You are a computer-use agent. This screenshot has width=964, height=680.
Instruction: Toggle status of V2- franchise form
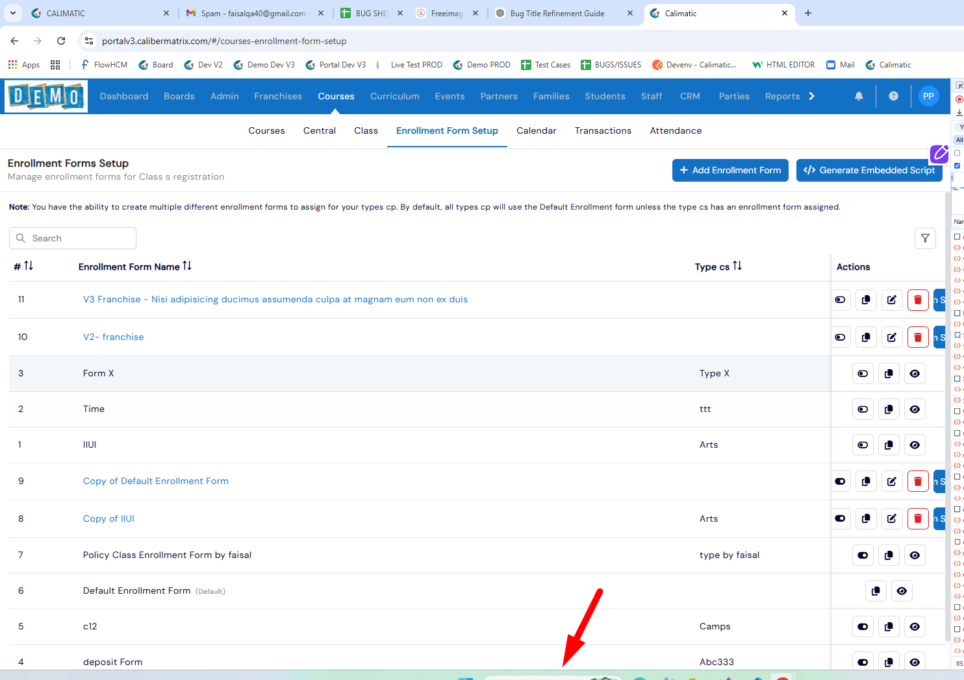pos(840,337)
